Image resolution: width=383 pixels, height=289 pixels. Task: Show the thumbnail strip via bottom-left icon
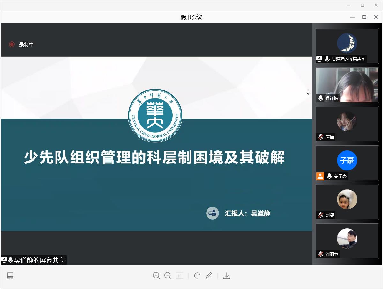point(10,276)
